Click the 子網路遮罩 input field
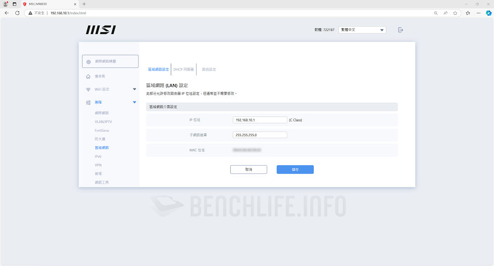This screenshot has height=266, width=494. pos(260,135)
